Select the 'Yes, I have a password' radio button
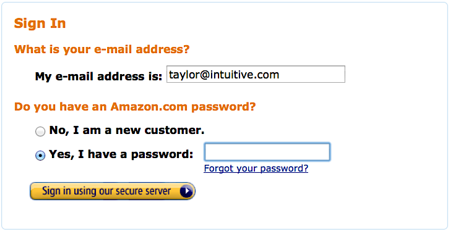 point(40,156)
